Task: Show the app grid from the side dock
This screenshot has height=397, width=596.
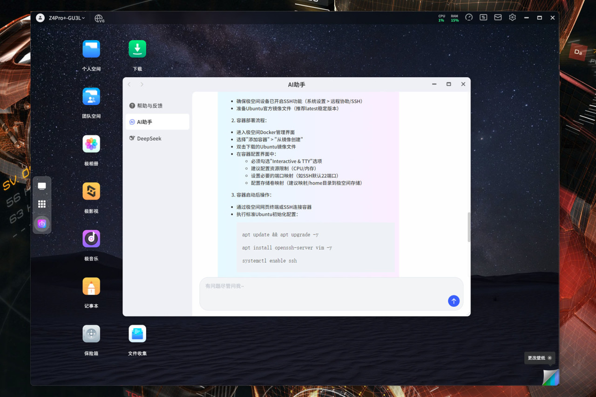Action: click(x=42, y=204)
